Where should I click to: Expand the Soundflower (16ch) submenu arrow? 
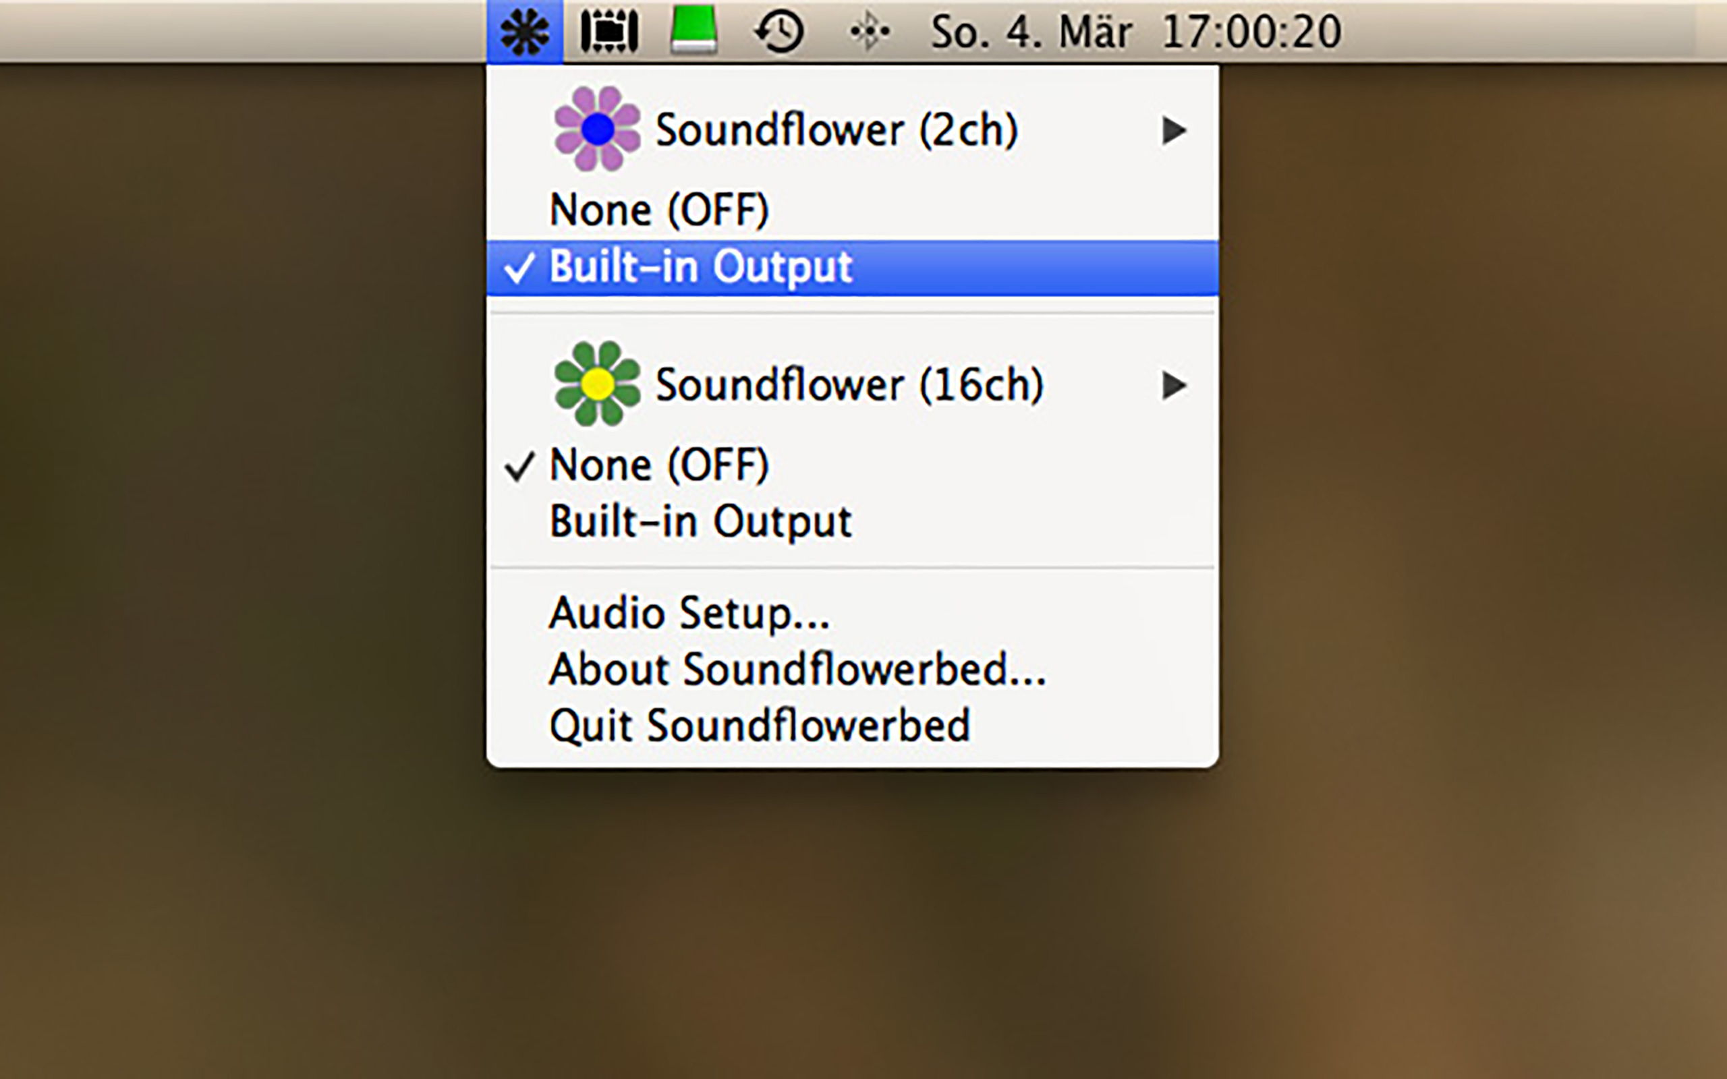tap(1173, 385)
